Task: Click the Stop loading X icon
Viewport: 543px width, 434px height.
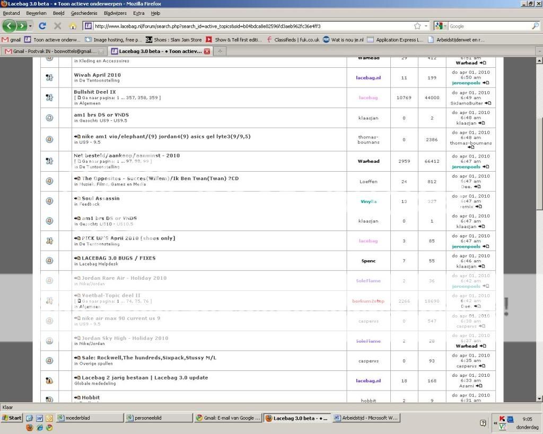Action: [57, 26]
